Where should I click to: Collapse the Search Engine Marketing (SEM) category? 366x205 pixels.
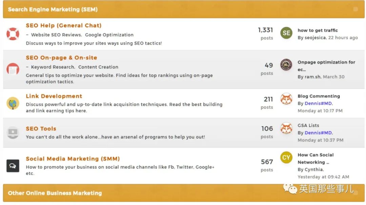pyautogui.click(x=355, y=9)
